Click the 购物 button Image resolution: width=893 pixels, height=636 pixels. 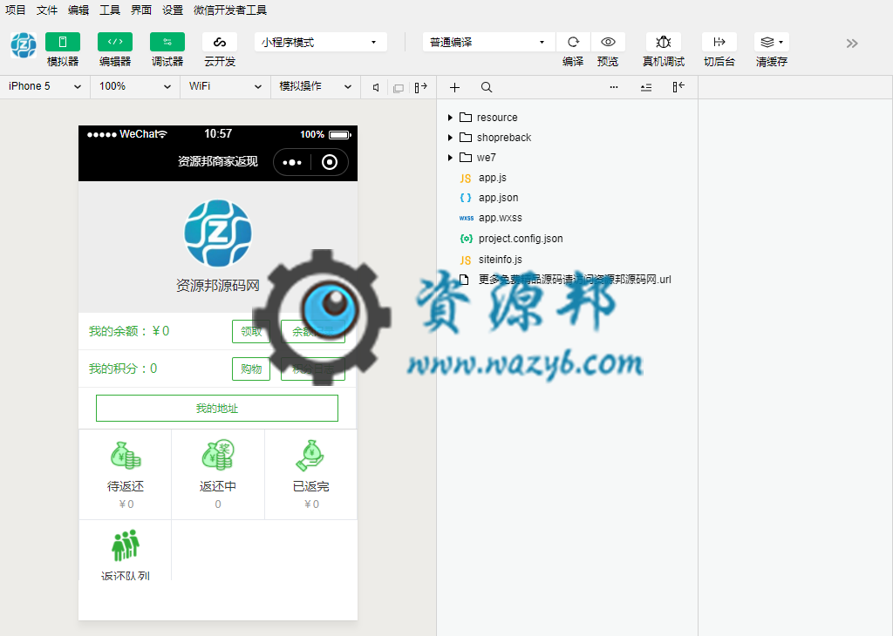(x=251, y=369)
